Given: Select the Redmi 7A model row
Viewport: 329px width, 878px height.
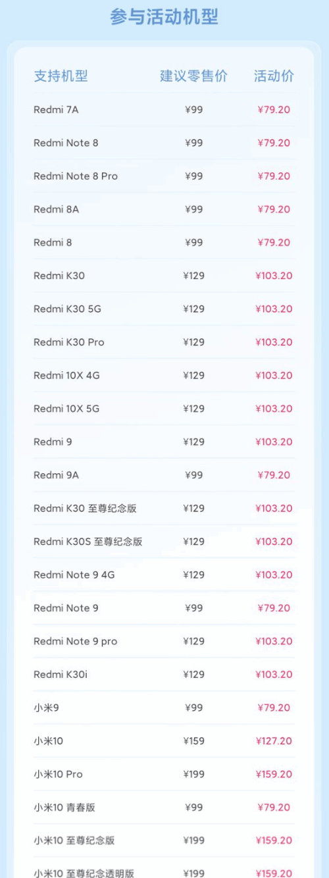Looking at the screenshot, I should point(164,110).
